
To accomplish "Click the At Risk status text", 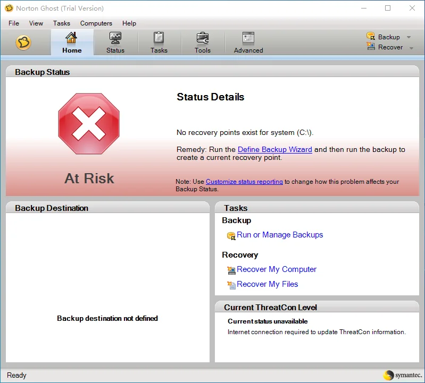I will [x=89, y=178].
